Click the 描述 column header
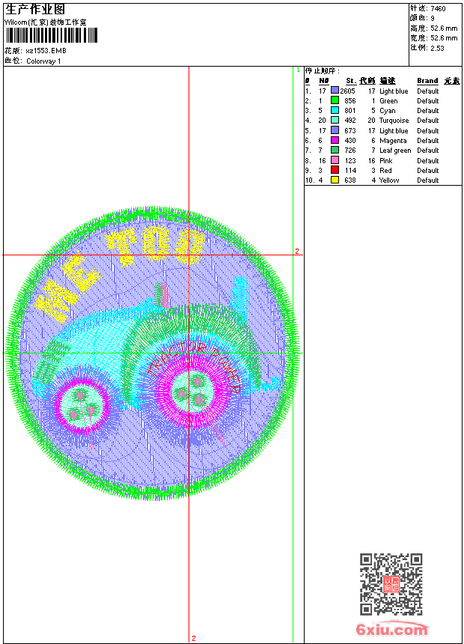This screenshot has width=464, height=644. (x=387, y=81)
